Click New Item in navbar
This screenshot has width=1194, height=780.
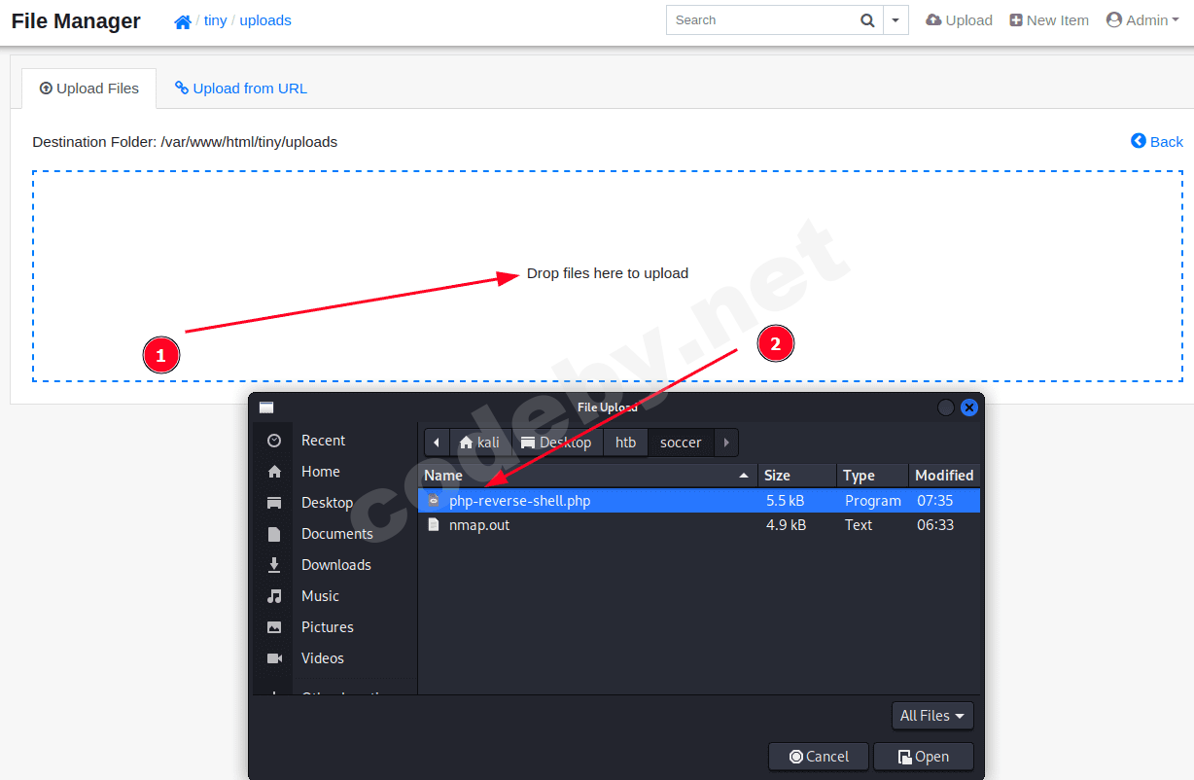[x=1049, y=20]
